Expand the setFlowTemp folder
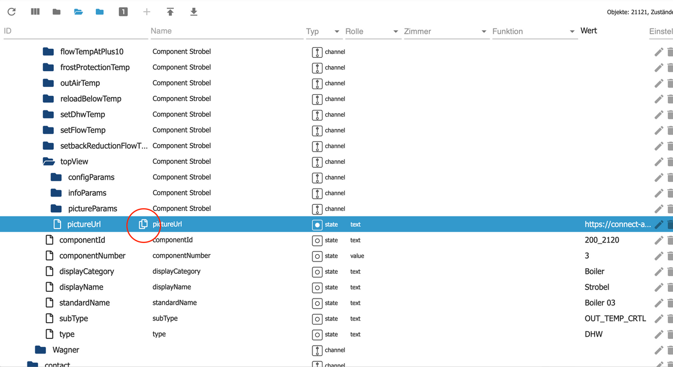The width and height of the screenshot is (673, 367). [x=49, y=130]
